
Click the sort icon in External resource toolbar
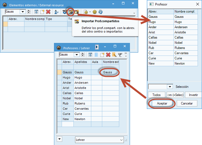click(x=56, y=12)
